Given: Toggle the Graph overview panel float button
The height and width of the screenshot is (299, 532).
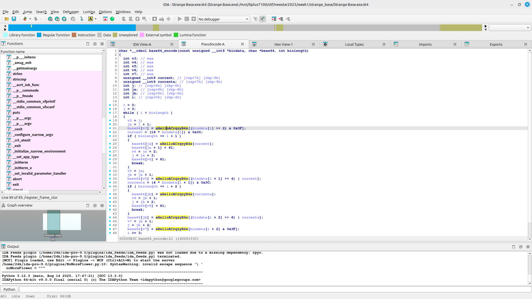Looking at the screenshot, I should [x=95, y=205].
